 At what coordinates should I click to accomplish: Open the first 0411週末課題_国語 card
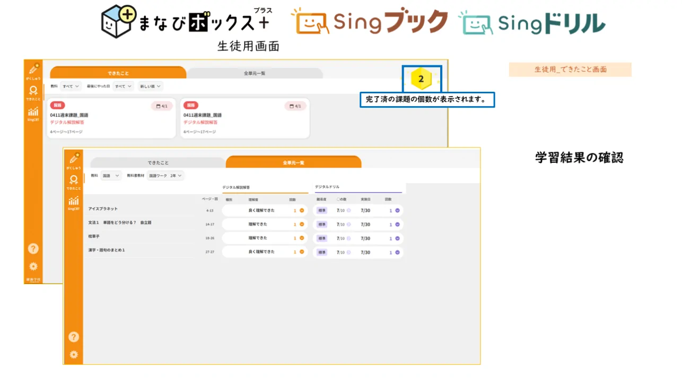click(111, 118)
